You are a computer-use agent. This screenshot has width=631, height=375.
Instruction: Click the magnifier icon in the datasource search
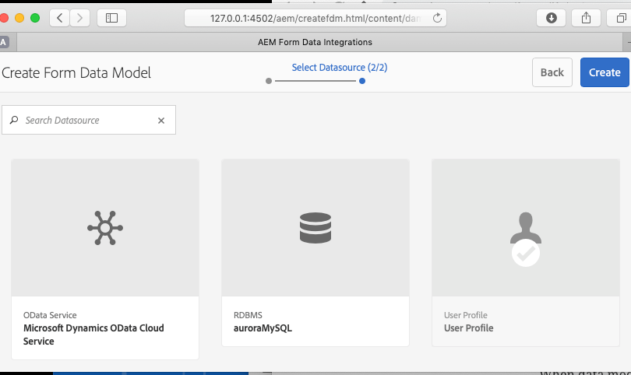(x=14, y=121)
